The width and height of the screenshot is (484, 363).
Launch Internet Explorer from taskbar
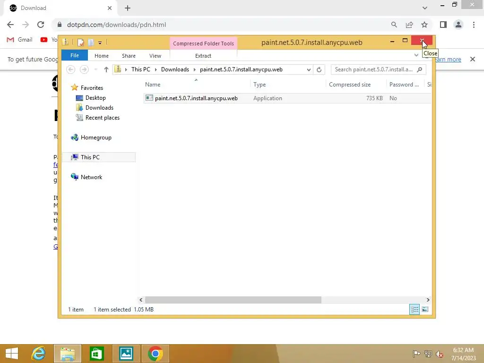[x=39, y=354]
